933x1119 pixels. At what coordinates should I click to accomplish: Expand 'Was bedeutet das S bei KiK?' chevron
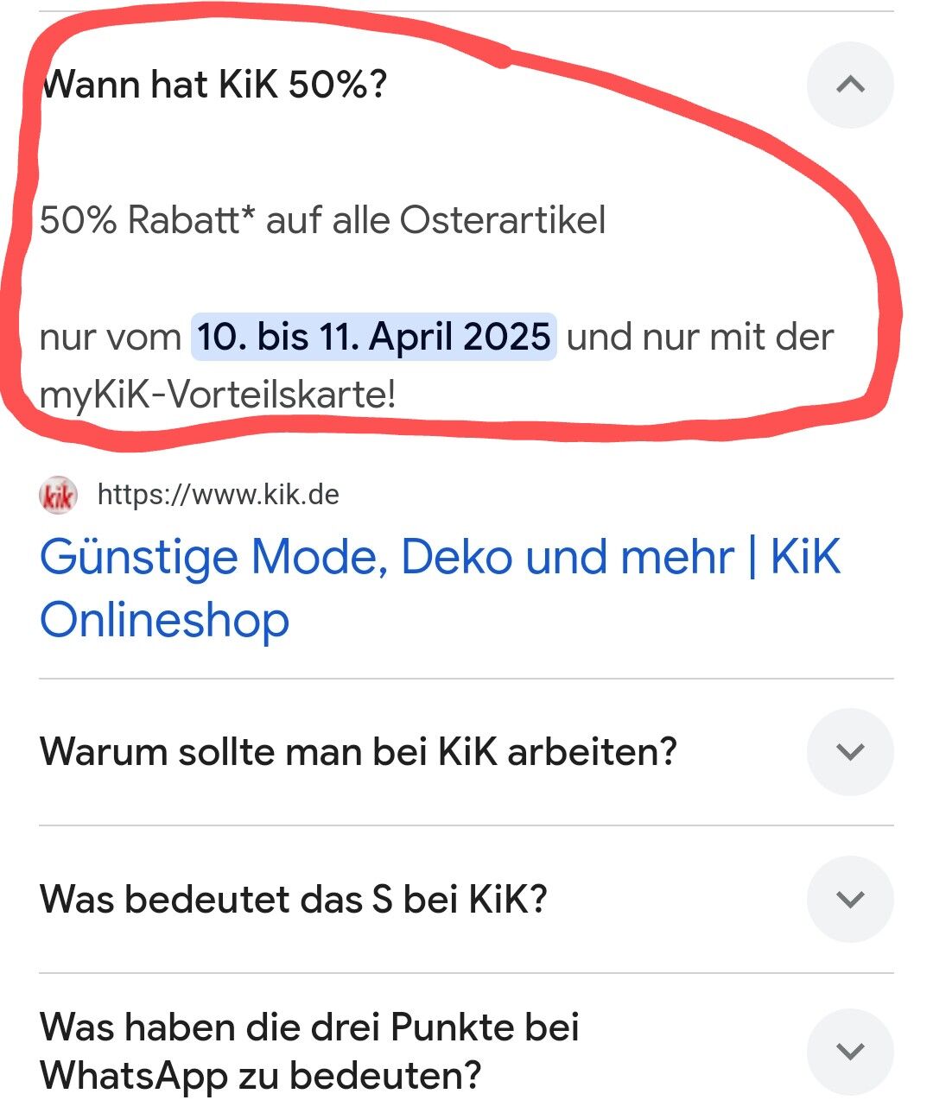pos(850,899)
